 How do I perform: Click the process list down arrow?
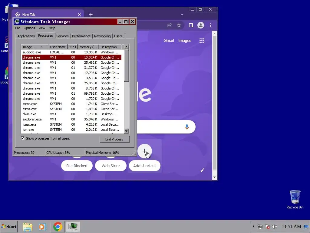126,131
